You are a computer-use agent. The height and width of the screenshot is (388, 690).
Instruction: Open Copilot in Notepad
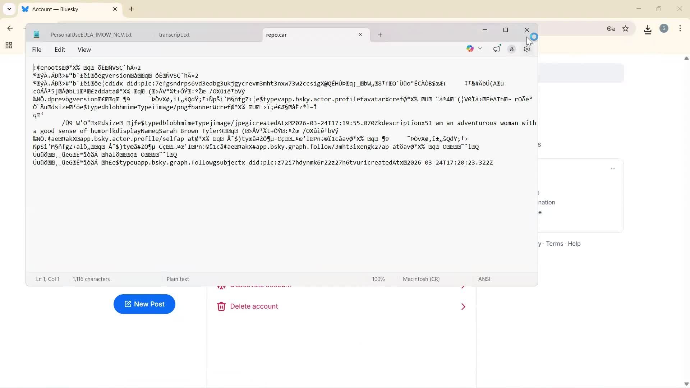[471, 48]
